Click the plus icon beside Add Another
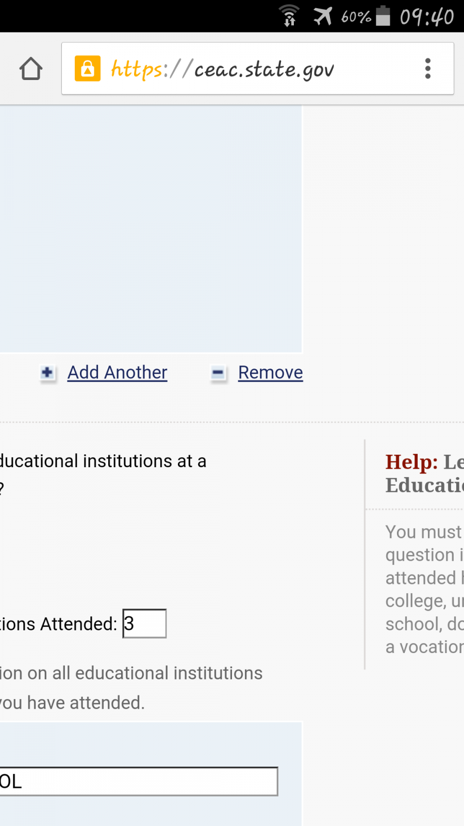 [x=47, y=372]
